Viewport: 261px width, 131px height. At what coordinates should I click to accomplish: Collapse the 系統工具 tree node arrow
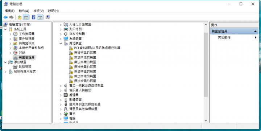point(5,29)
